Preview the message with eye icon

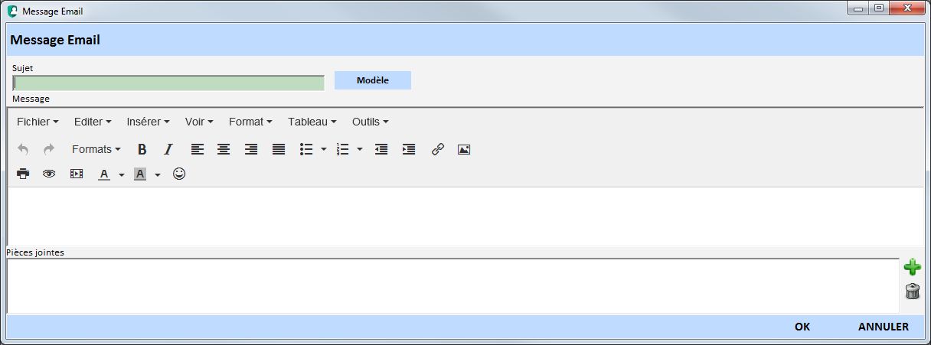pos(49,174)
